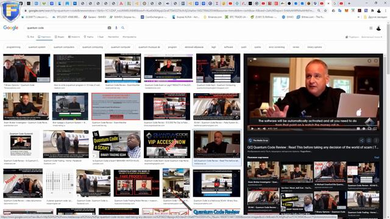Click the bookmark star in address bar
This screenshot has width=390, height=219.
coord(325,11)
